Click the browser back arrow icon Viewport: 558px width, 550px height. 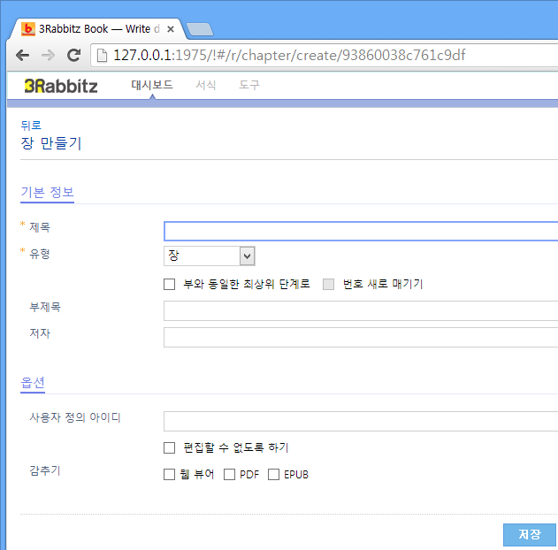pyautogui.click(x=23, y=55)
